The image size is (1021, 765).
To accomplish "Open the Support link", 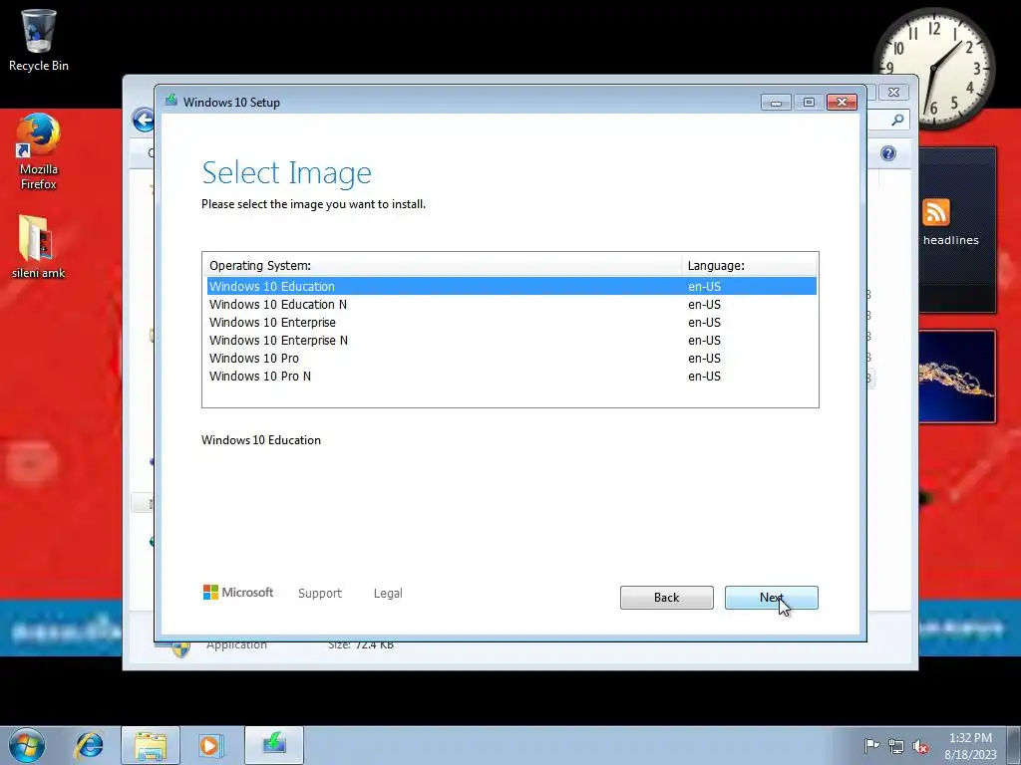I will click(320, 594).
